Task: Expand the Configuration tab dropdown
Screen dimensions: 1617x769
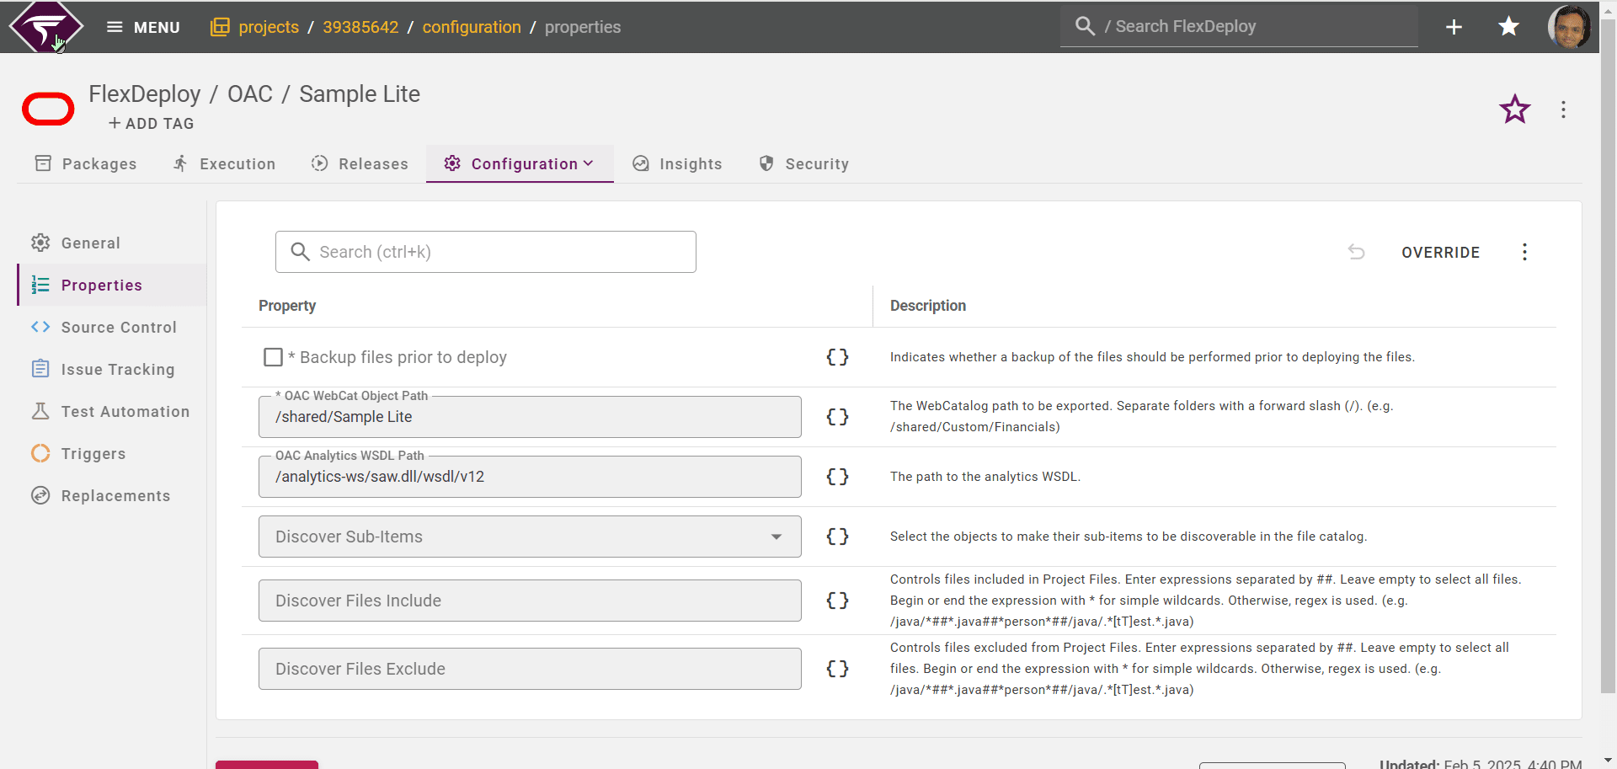Action: point(520,164)
